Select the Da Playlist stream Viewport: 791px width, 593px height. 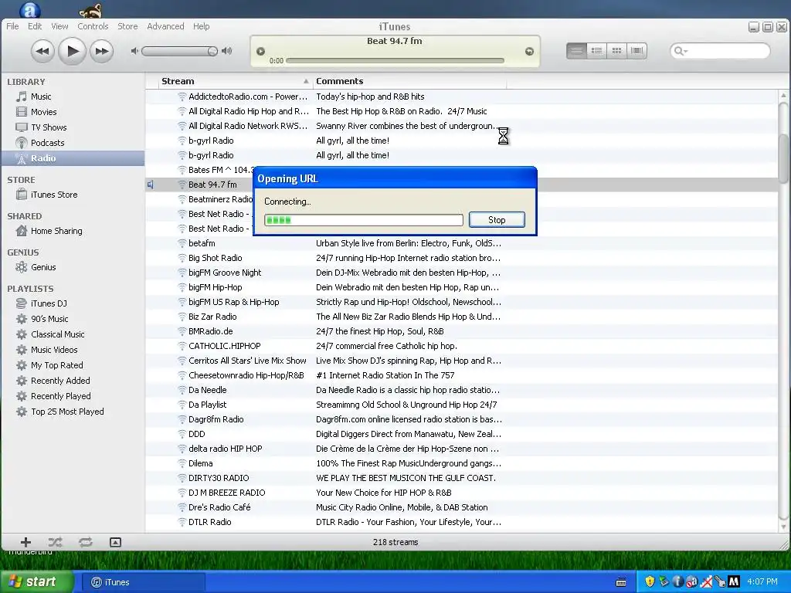[462, 405]
